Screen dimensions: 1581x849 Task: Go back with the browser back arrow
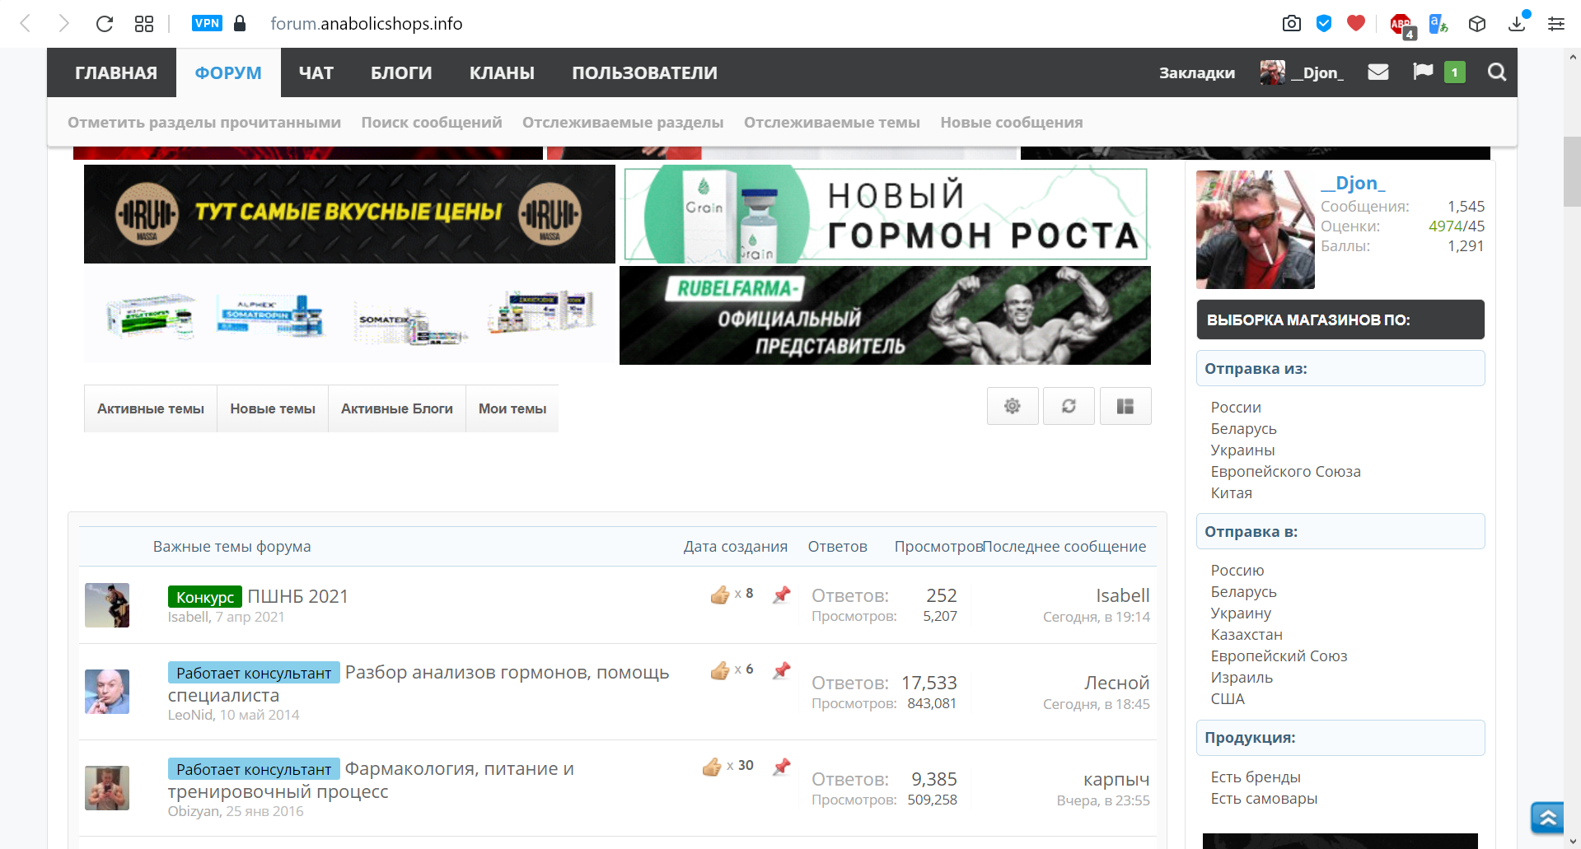(26, 23)
